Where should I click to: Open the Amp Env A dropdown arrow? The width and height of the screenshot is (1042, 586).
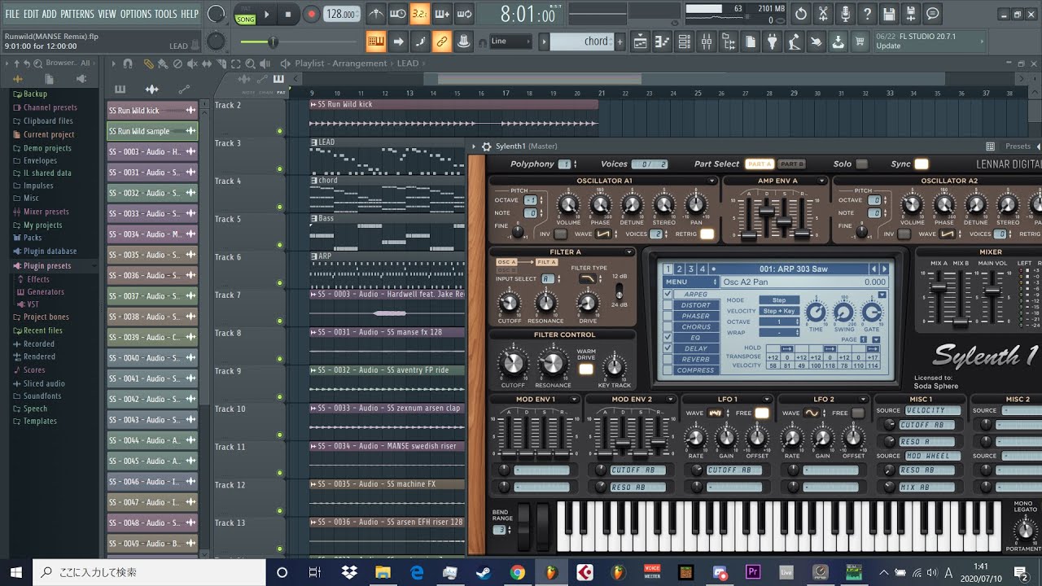point(822,181)
